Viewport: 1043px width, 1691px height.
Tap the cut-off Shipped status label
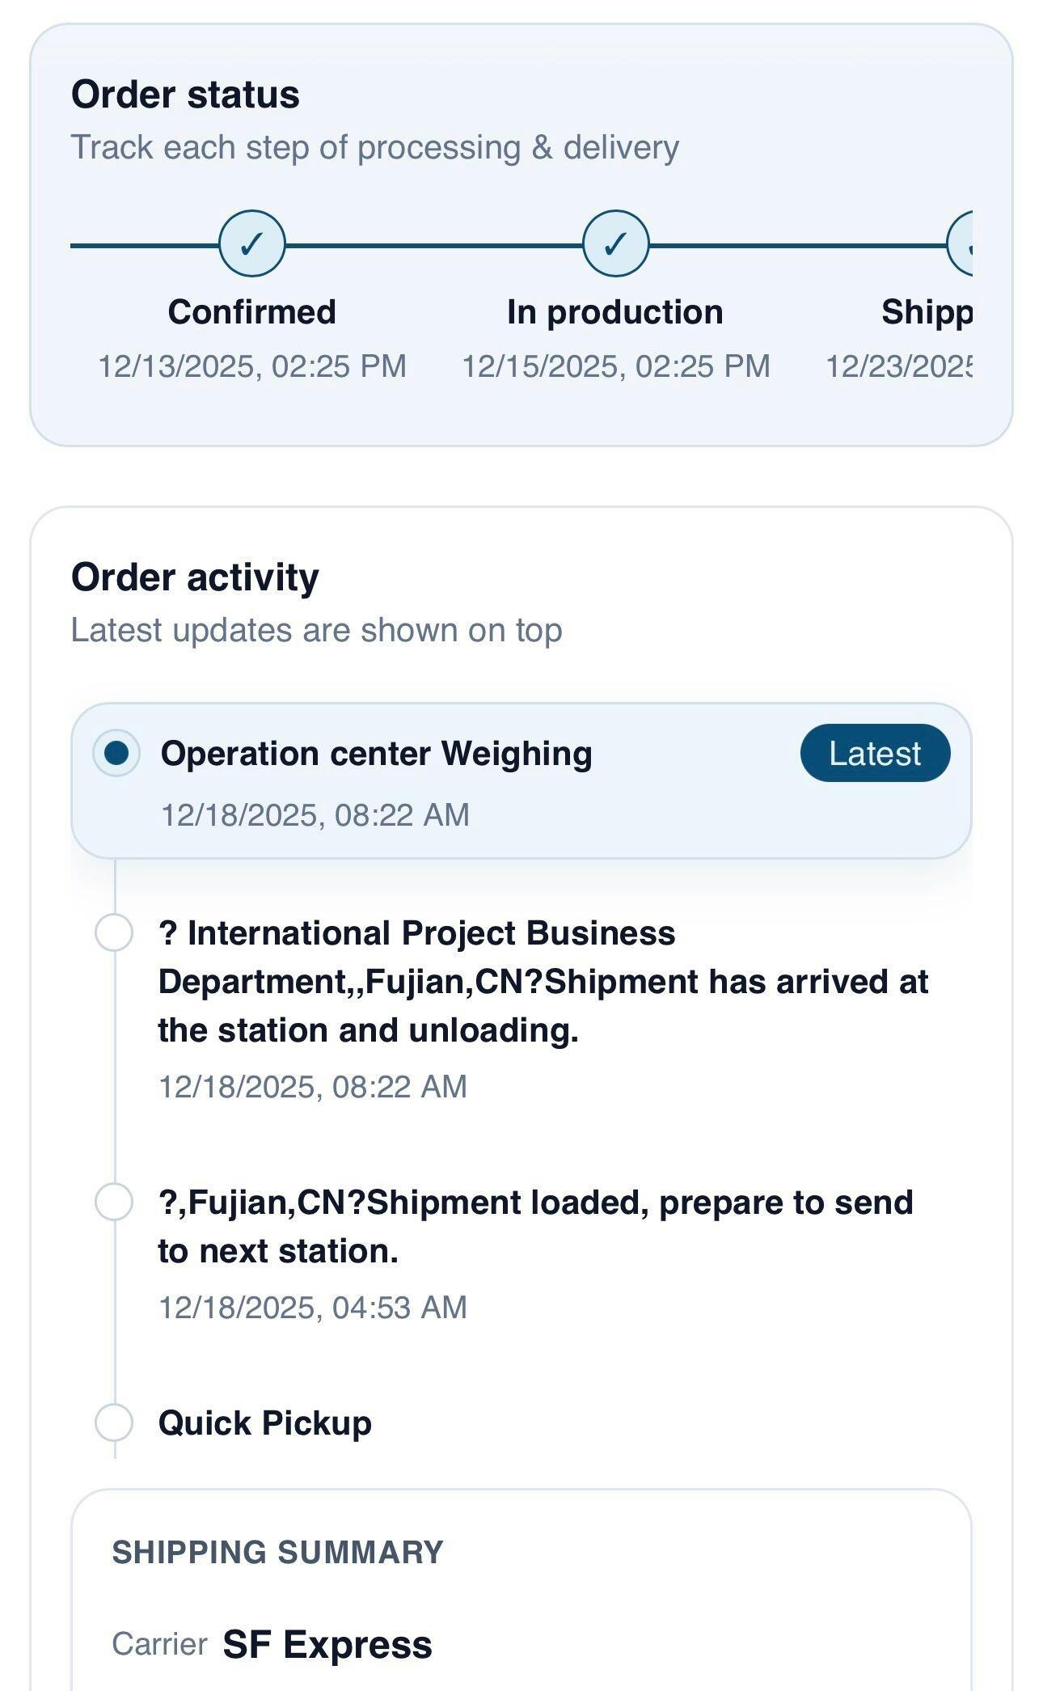[927, 312]
